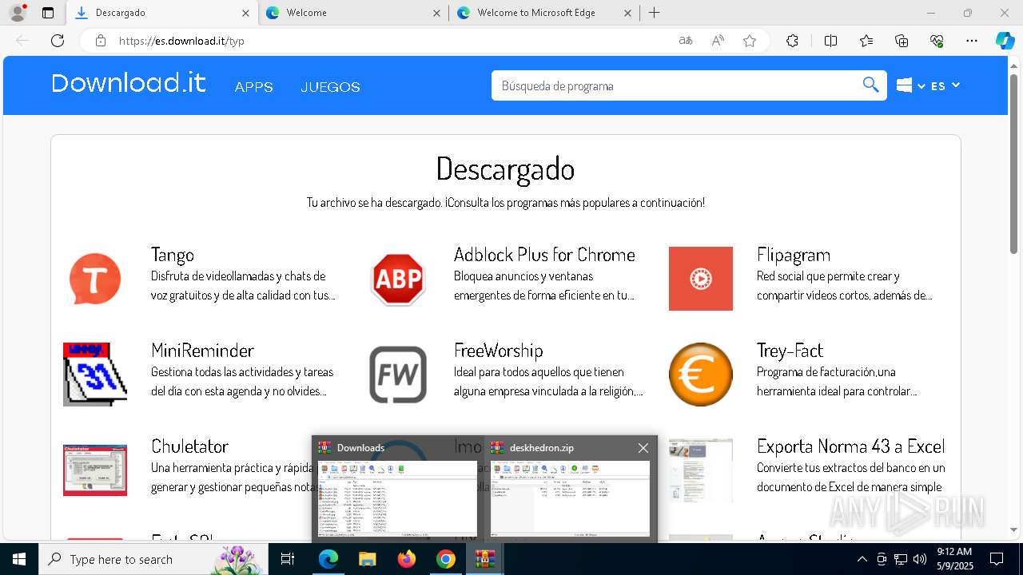Open the Windows Start menu
The width and height of the screenshot is (1023, 575).
[x=19, y=559]
